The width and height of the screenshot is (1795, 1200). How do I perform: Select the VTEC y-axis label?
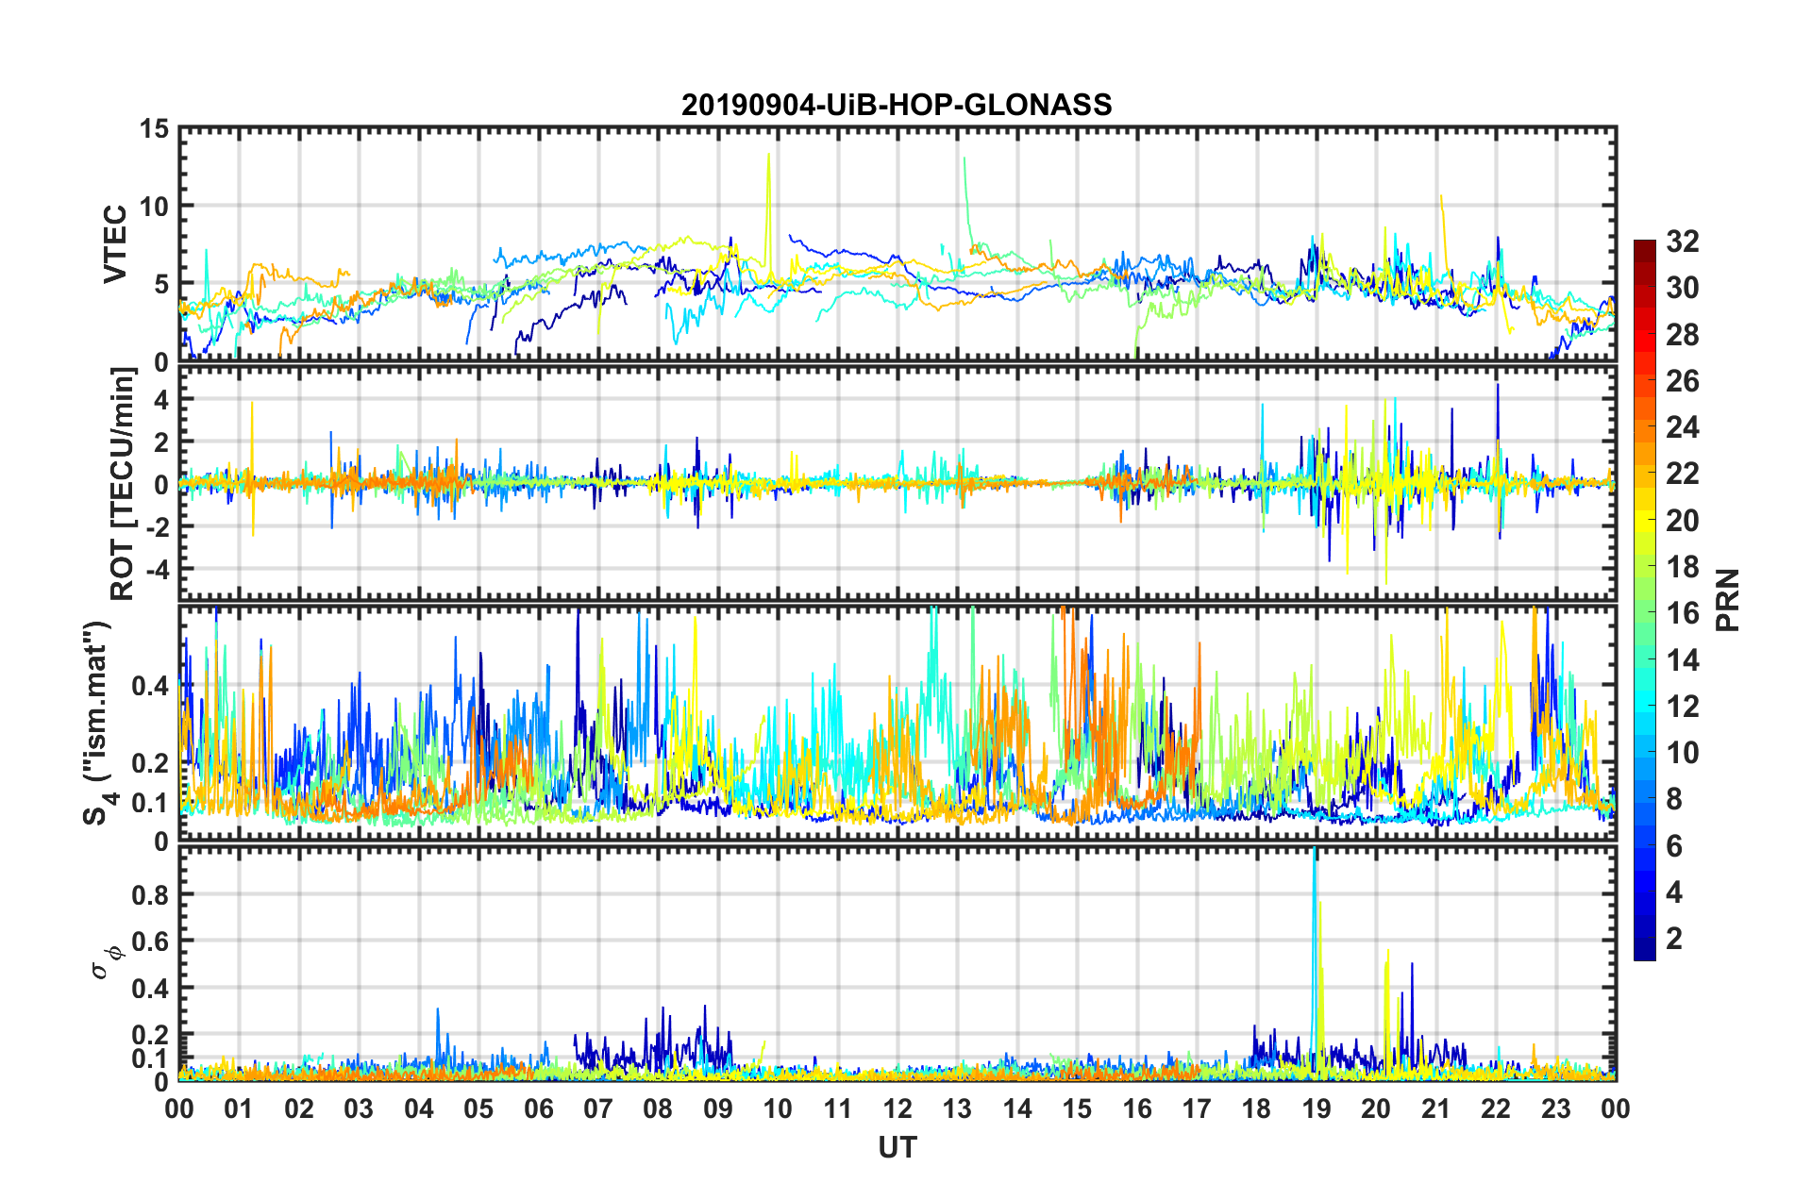pyautogui.click(x=115, y=244)
